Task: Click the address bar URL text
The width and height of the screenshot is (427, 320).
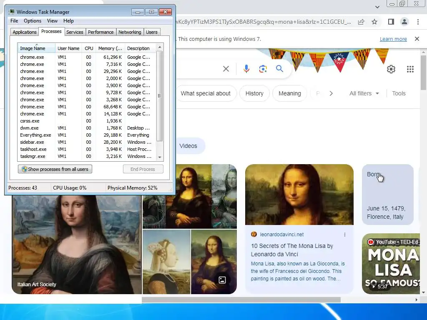Action: point(264,22)
